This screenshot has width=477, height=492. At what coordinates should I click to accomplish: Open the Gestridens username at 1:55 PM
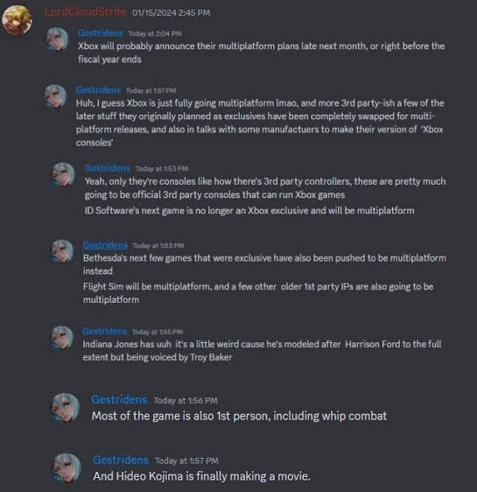click(x=105, y=331)
